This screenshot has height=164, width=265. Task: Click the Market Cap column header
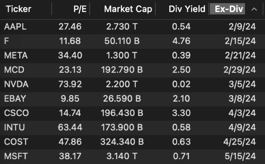128,9
